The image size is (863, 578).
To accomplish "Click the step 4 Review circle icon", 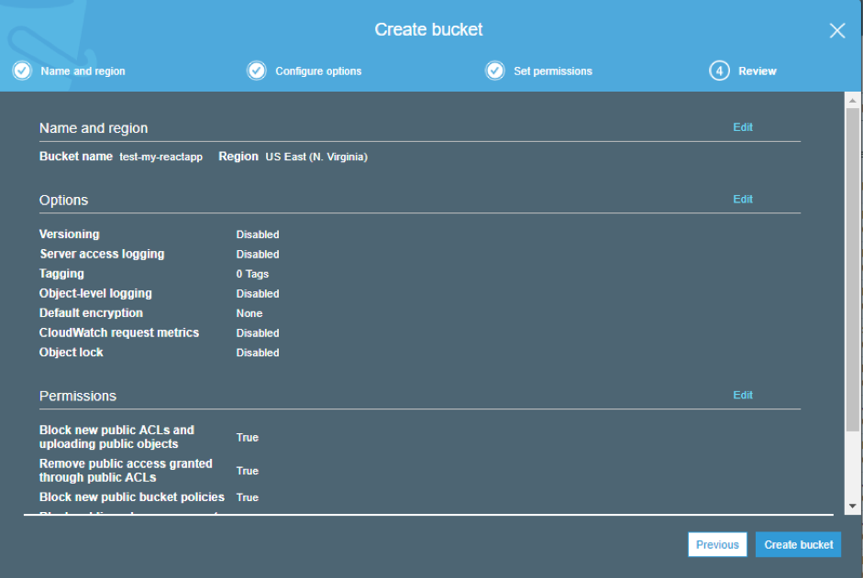I will (719, 71).
